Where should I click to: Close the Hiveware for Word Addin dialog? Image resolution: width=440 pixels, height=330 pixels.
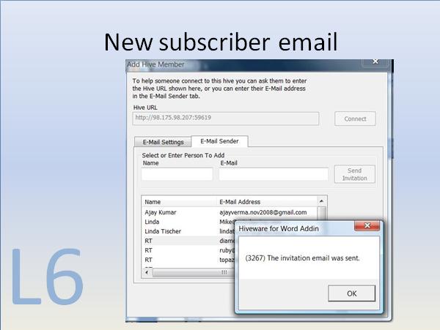click(367, 225)
